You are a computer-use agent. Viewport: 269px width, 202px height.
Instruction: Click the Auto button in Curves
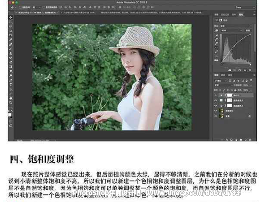[x=248, y=30]
